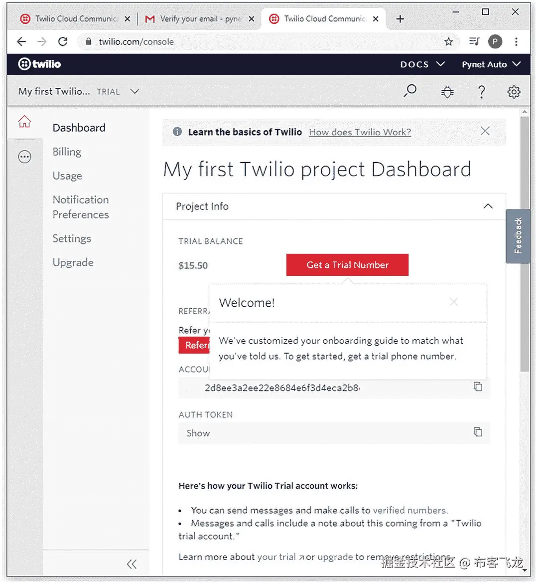Screen dimensions: 538x584
Task: Open the Feedback side tab
Action: coord(518,236)
